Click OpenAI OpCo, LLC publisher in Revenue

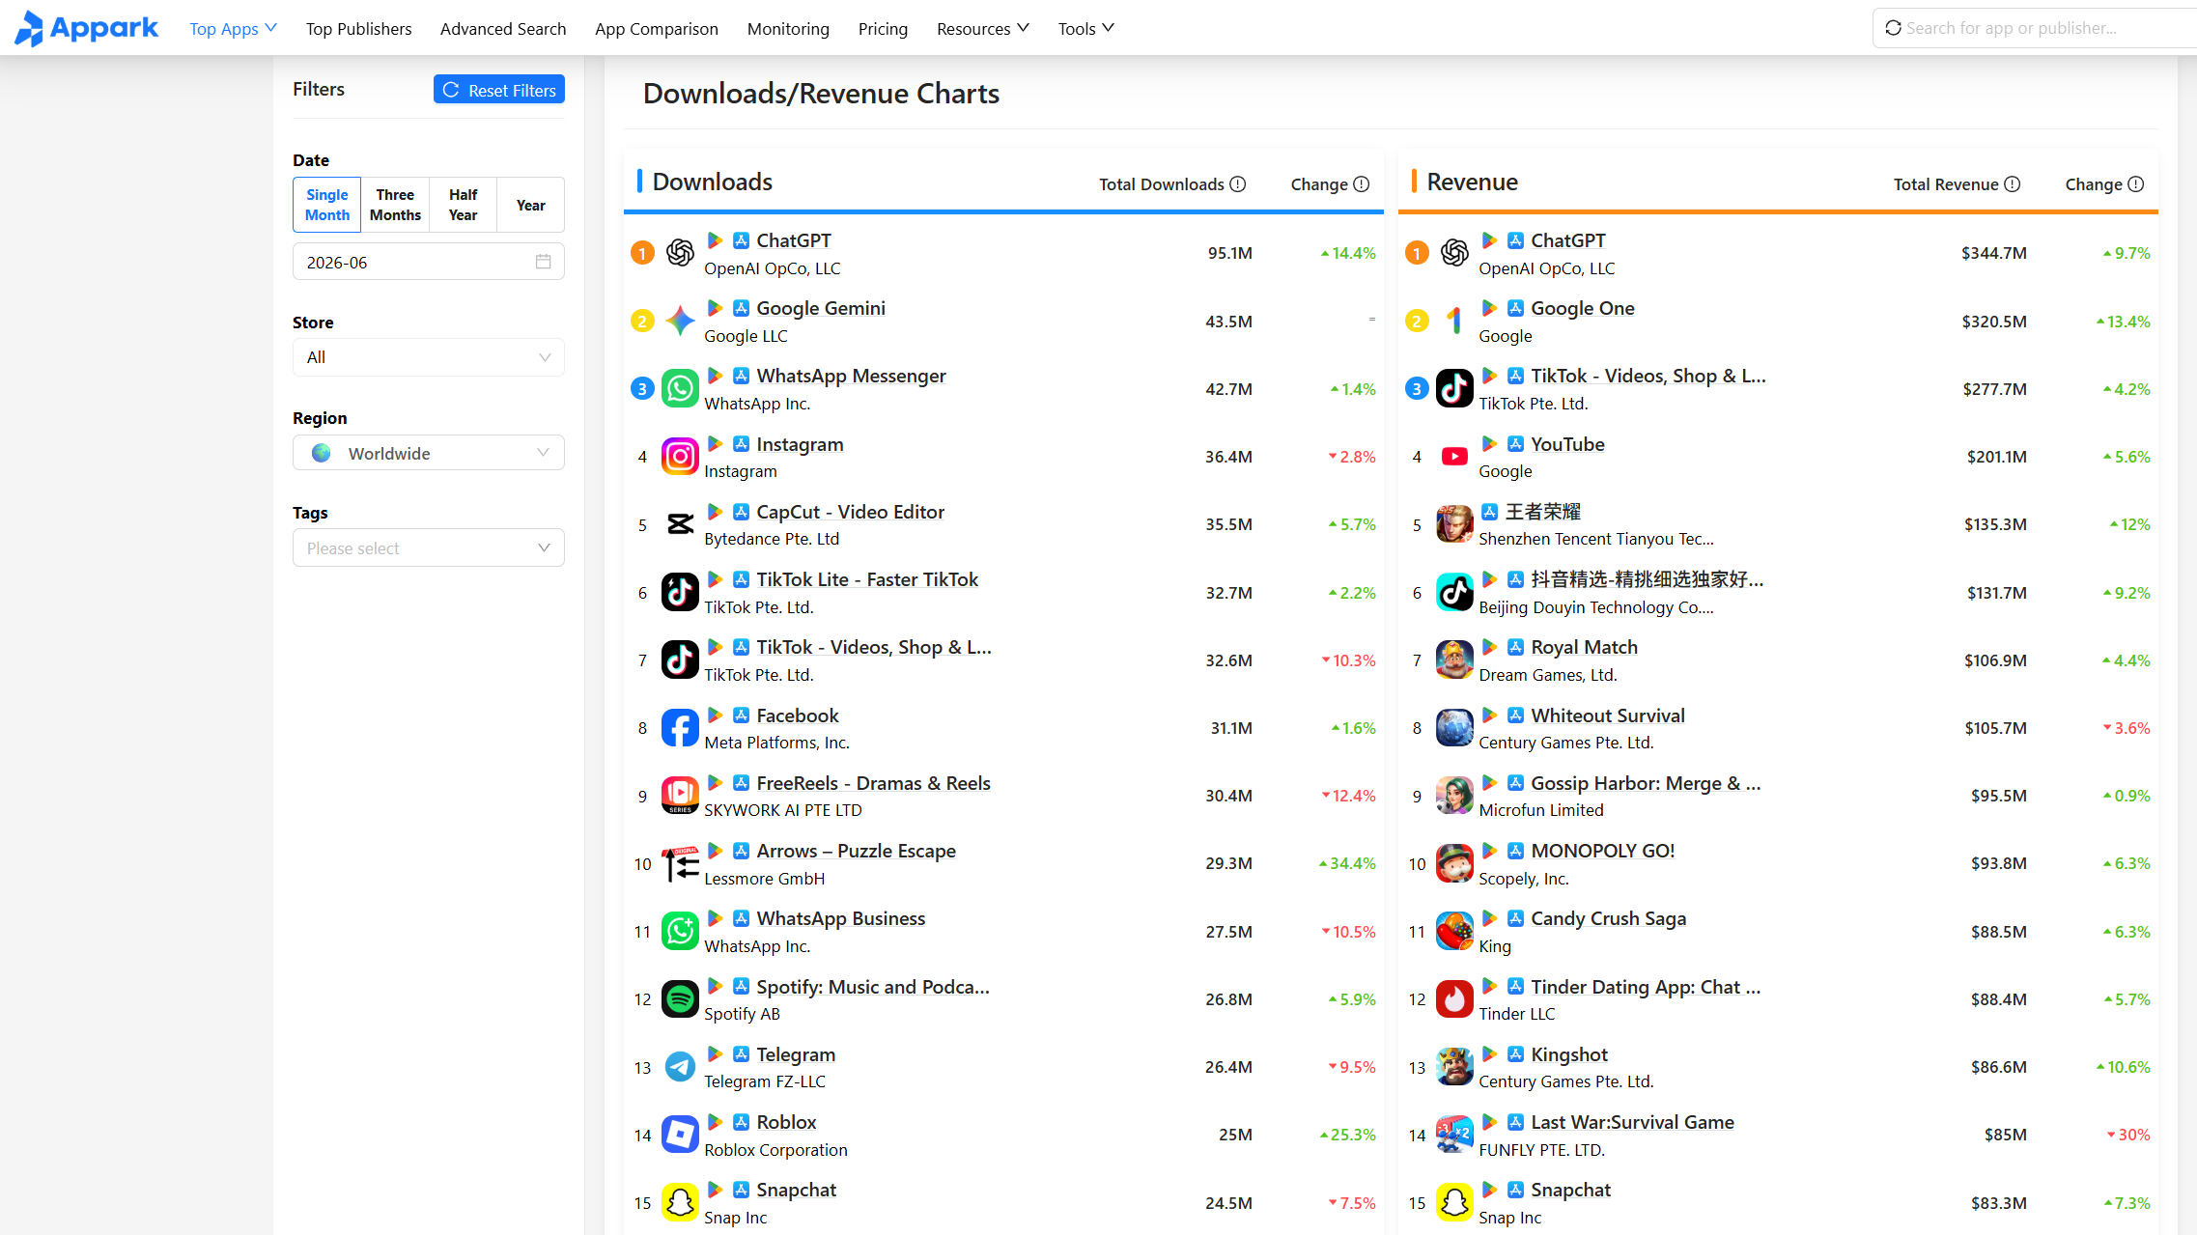click(1547, 268)
